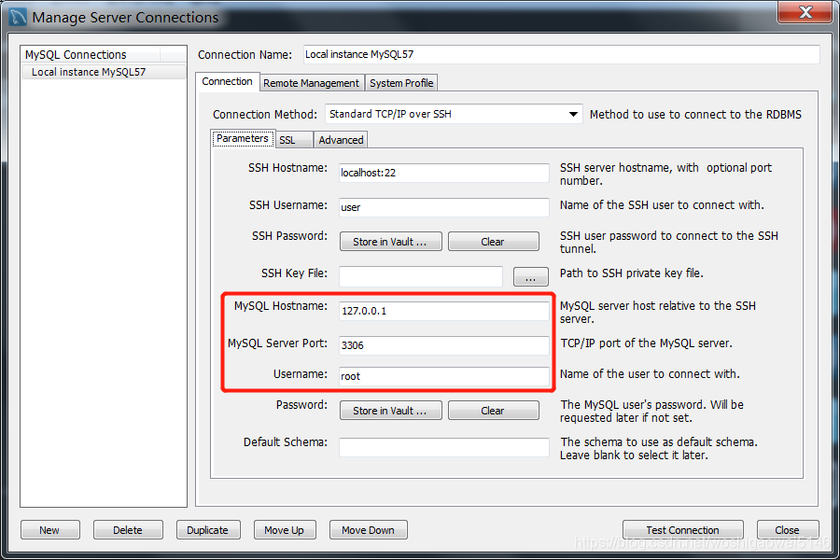
Task: Select the Local instance MySQL57 connection
Action: pos(84,71)
